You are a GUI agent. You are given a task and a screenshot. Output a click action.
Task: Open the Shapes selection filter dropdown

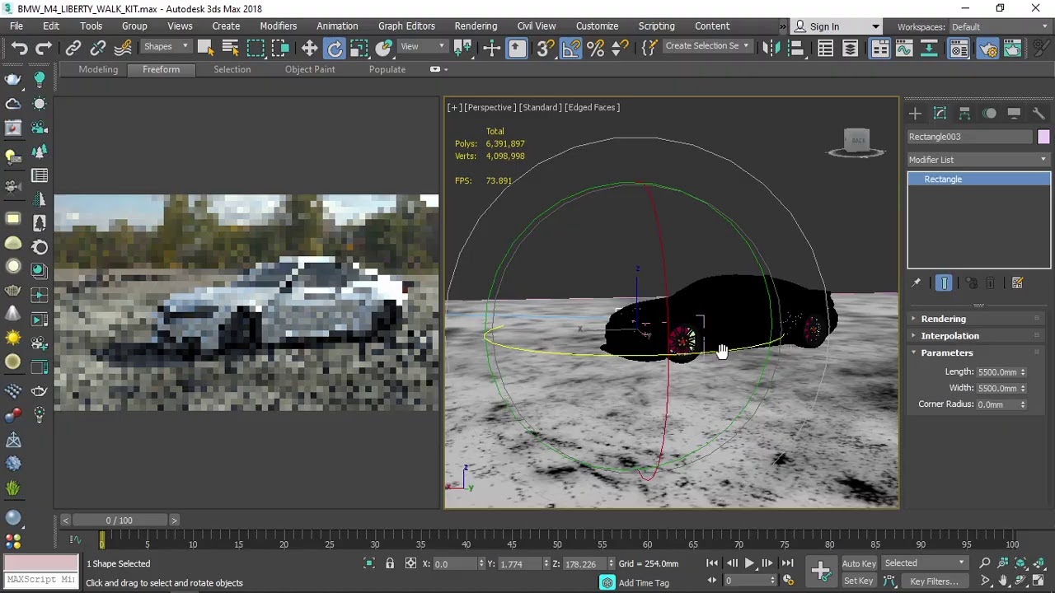[166, 46]
